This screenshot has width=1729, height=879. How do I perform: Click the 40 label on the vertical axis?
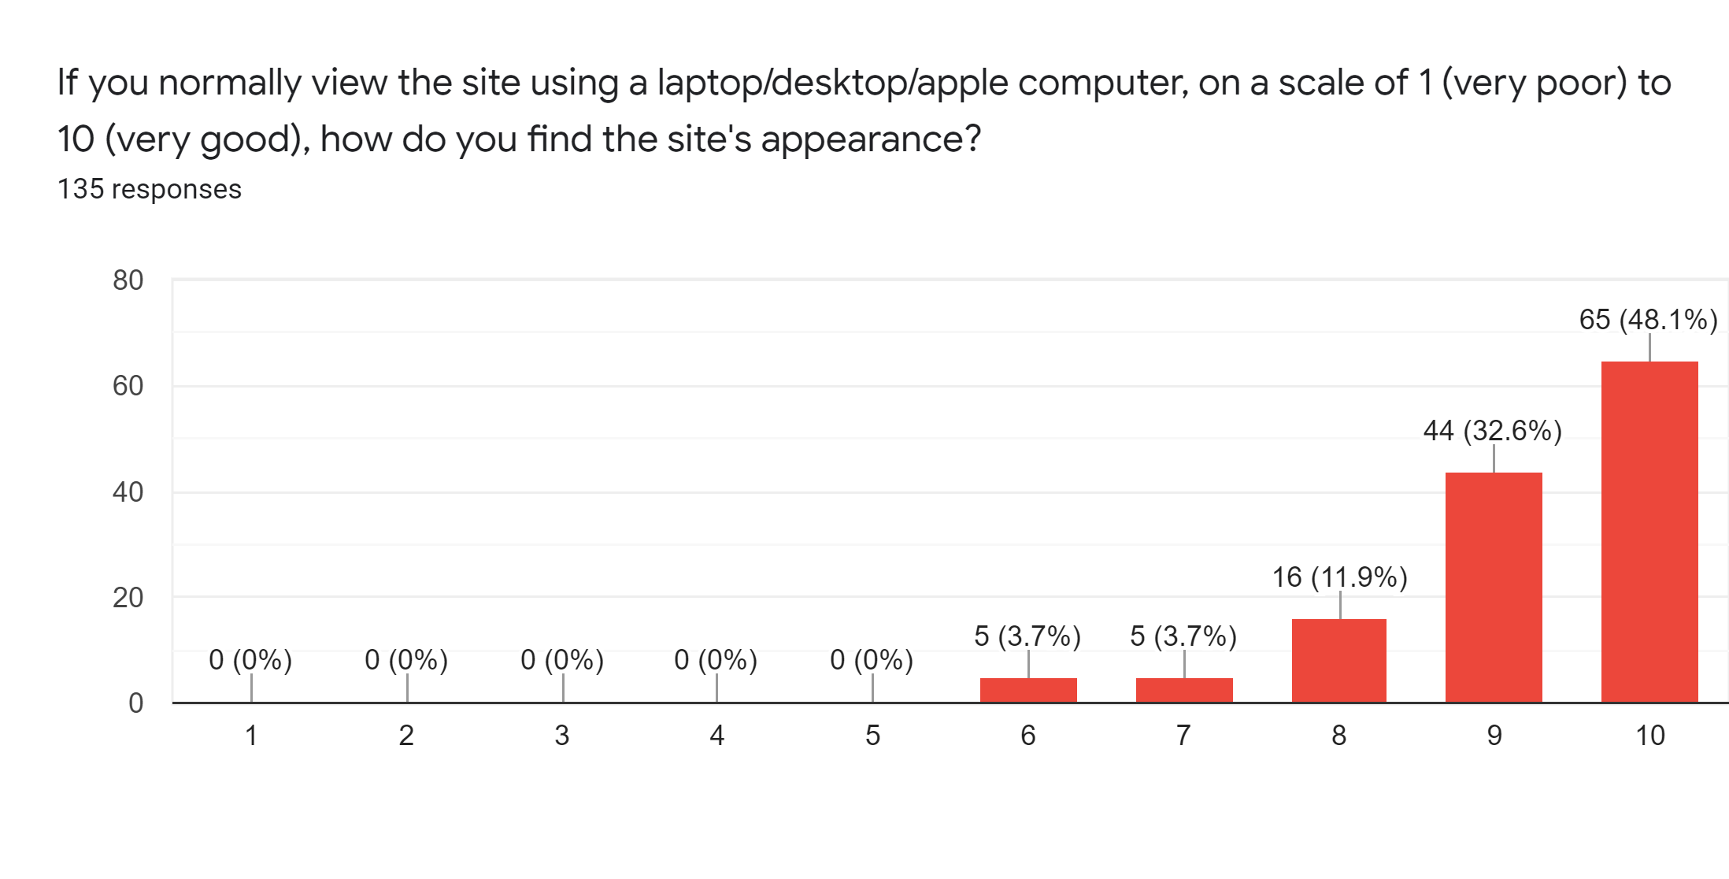(x=128, y=492)
